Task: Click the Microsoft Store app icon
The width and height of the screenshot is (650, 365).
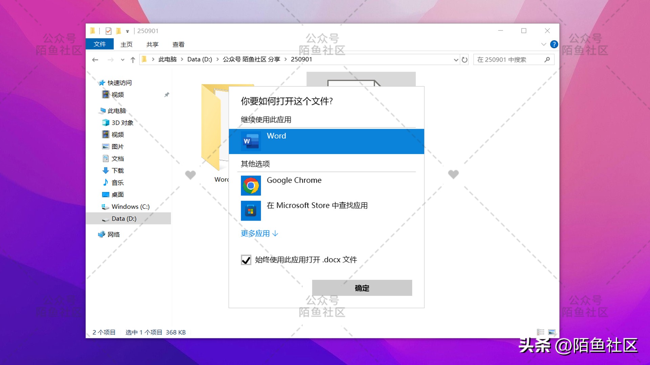Action: [251, 211]
